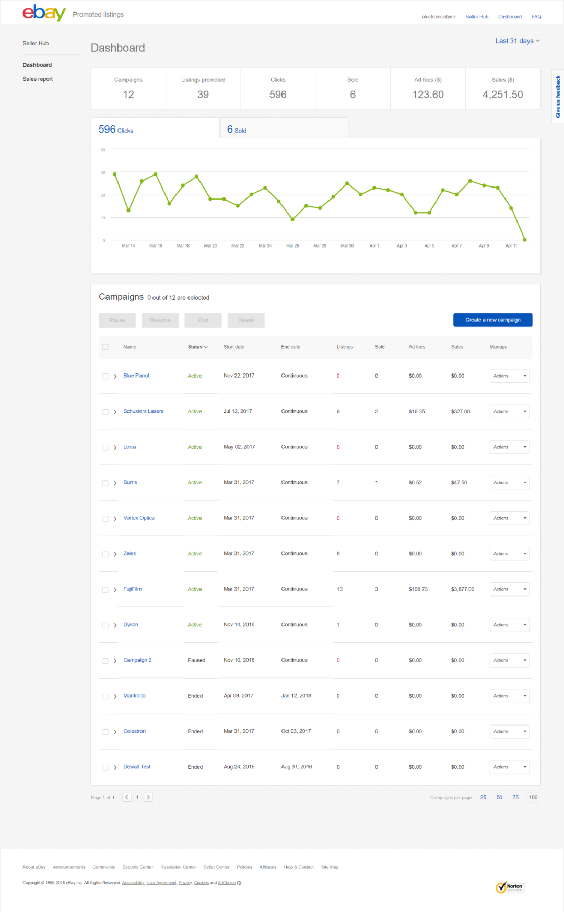564x912 pixels.
Task: Click page number 1 in pagination
Action: coord(137,797)
